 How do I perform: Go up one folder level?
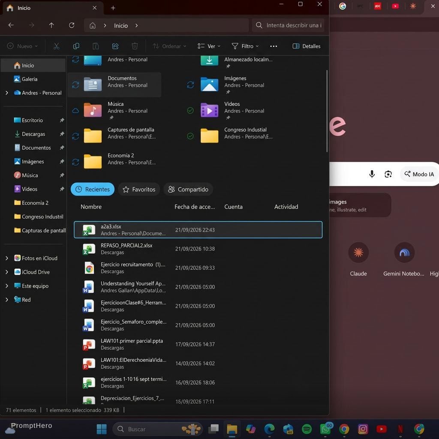click(x=51, y=25)
